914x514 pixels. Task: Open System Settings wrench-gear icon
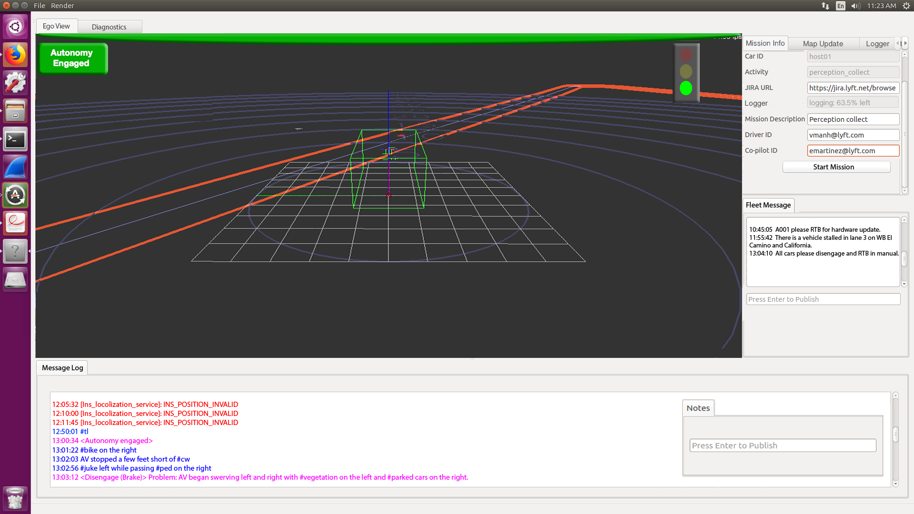[15, 83]
